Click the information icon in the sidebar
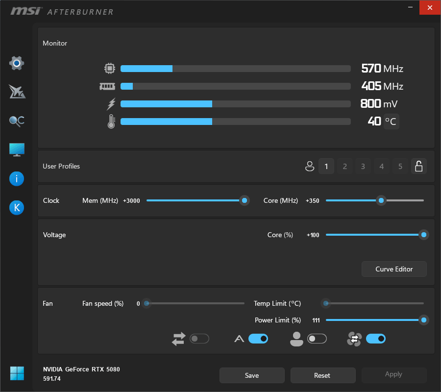The image size is (441, 392). [x=16, y=178]
